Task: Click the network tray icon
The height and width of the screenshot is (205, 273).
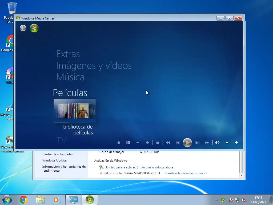Action: [x=237, y=200]
